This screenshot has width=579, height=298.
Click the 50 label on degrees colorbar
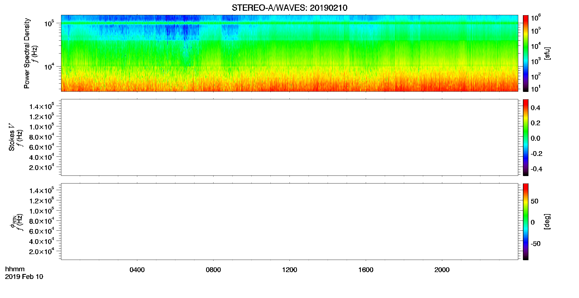535,201
